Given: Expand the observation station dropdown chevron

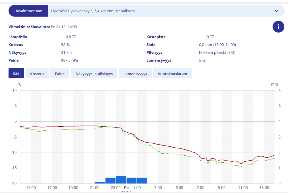Looking at the screenshot, I should tap(277, 11).
